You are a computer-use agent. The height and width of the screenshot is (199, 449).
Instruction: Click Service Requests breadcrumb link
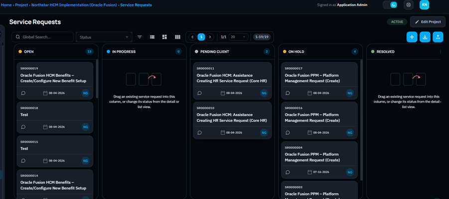tap(136, 5)
